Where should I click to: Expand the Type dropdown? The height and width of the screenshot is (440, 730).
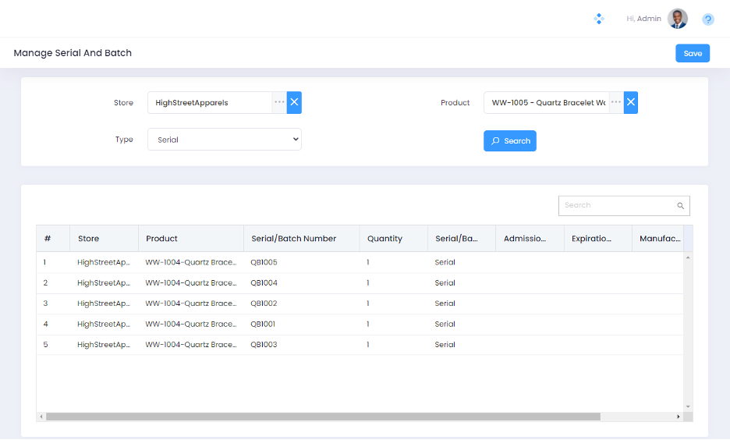tap(225, 140)
